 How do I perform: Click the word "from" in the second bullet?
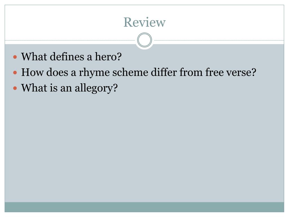coord(191,72)
